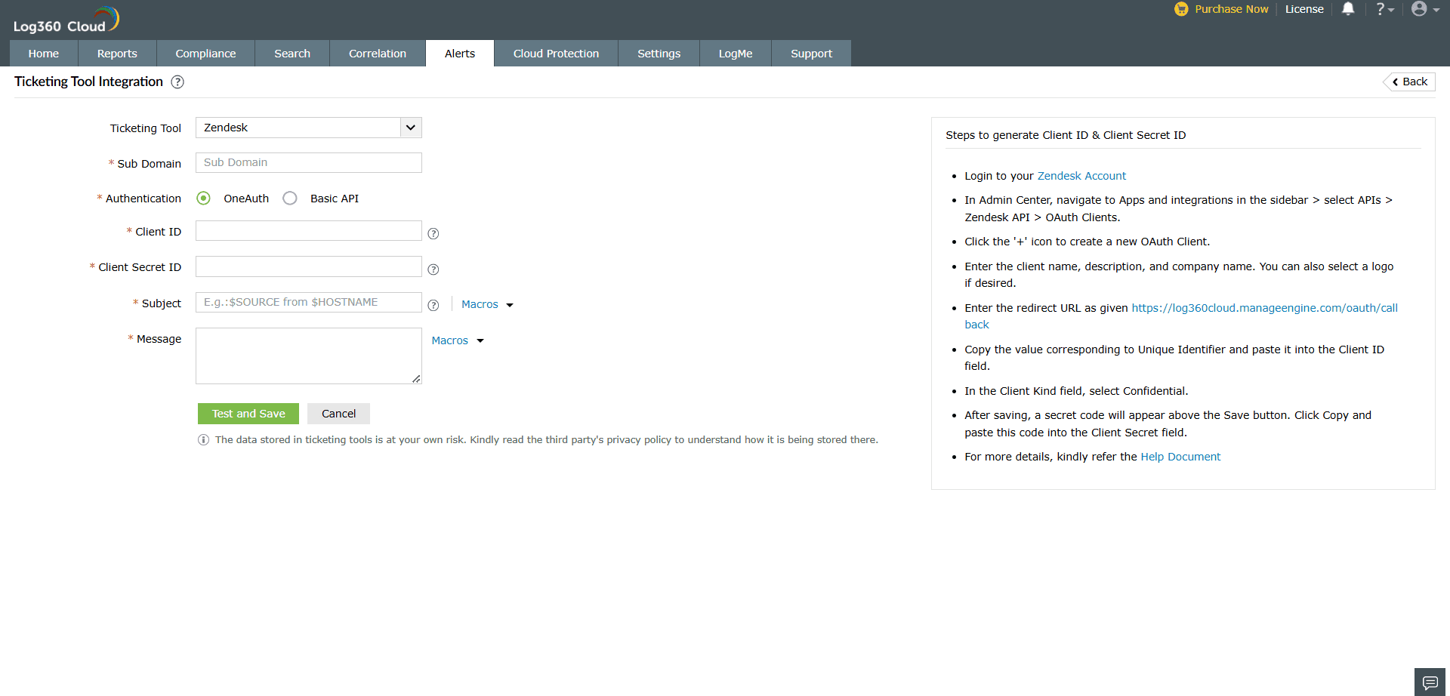
Task: Click the Test and Save button
Action: (248, 414)
